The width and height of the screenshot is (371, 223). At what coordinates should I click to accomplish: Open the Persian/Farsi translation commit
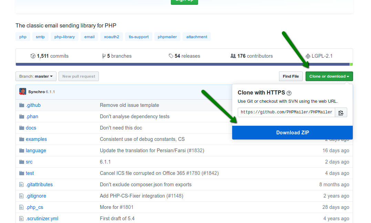[152, 150]
